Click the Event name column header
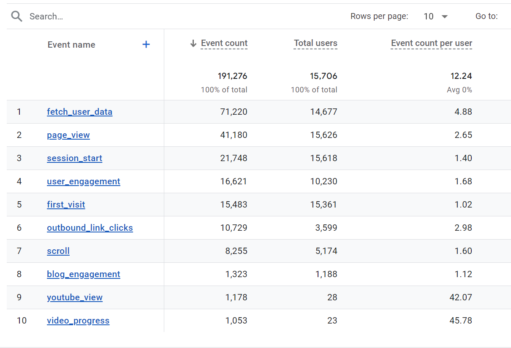 (71, 45)
